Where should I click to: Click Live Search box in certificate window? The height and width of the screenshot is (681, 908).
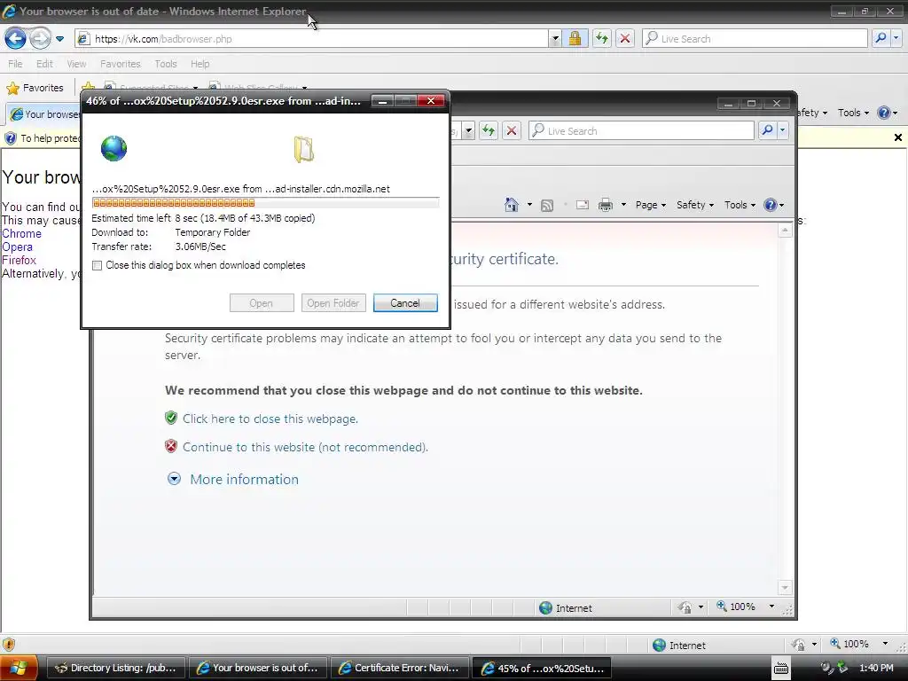point(641,131)
